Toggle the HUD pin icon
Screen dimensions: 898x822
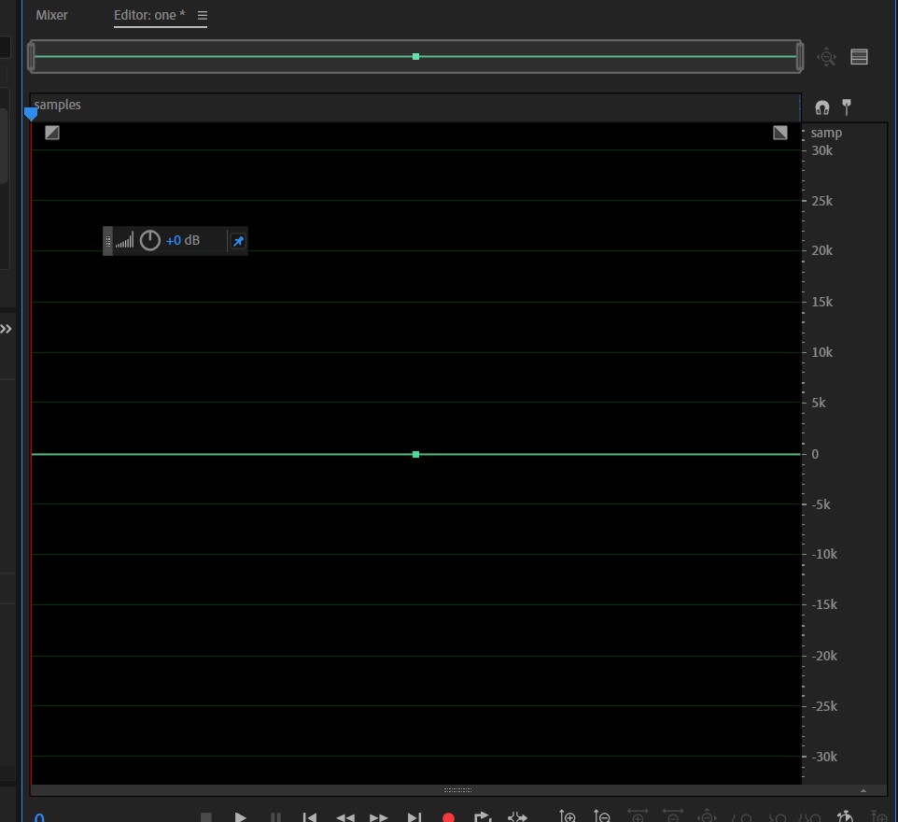click(x=238, y=241)
